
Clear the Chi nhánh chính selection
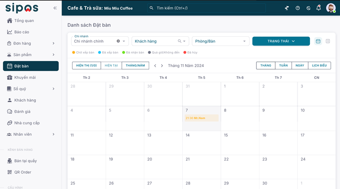118,41
